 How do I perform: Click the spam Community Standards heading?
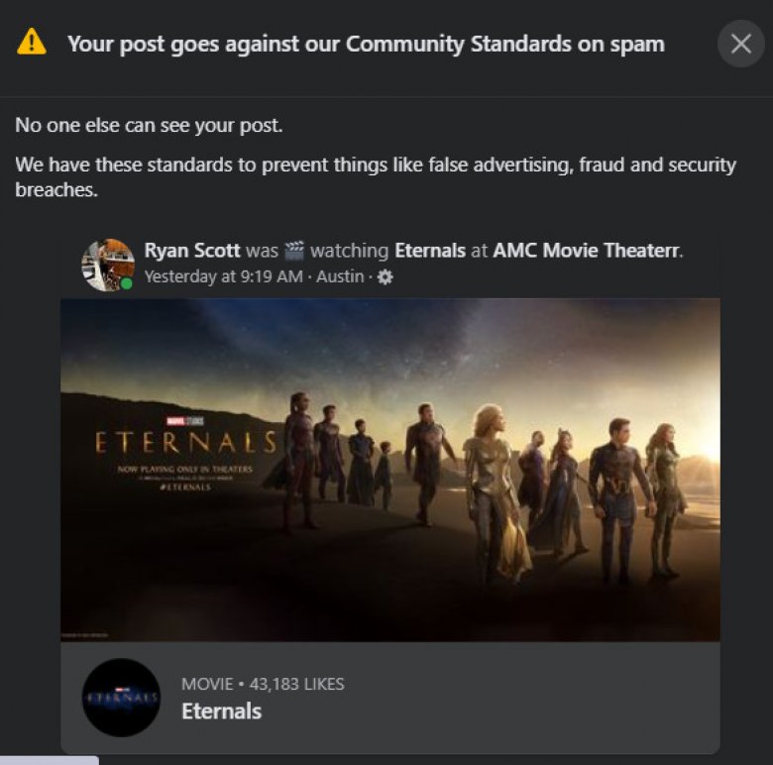[366, 45]
